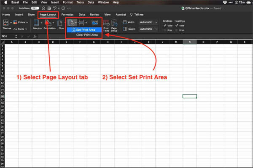This screenshot has height=168, width=253.
Task: Click the fx insert function icon
Action: 35,37
